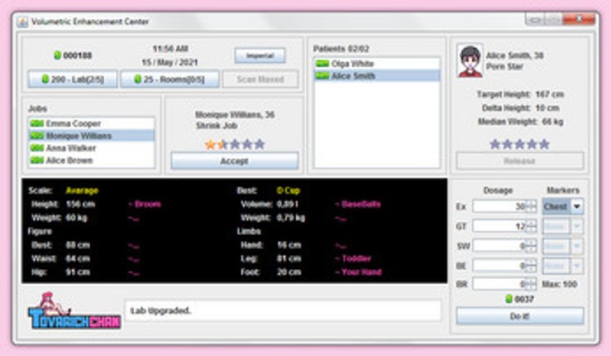This screenshot has width=611, height=356.
Task: Buy a room with the 25 - Rooms[0/5] button
Action: point(169,79)
